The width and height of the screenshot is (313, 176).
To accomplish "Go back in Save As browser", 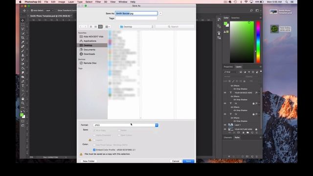I will tap(81, 26).
